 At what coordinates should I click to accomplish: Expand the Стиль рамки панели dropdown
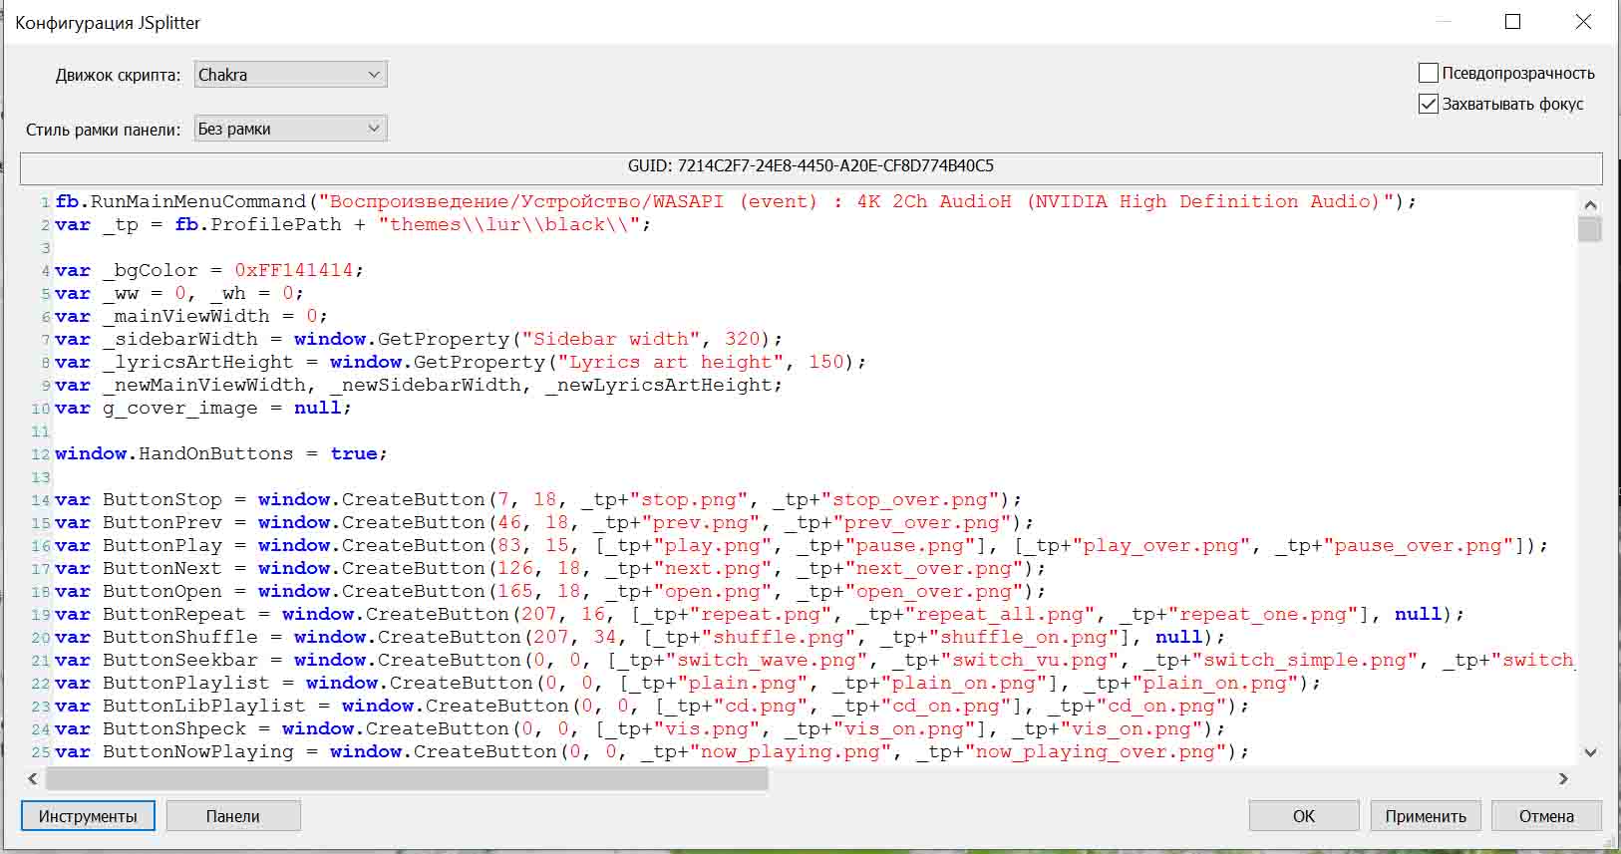click(290, 129)
